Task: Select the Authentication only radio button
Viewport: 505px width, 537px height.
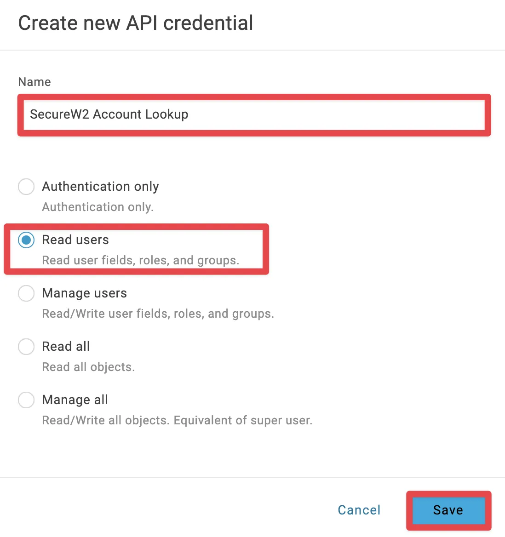Action: 26,187
